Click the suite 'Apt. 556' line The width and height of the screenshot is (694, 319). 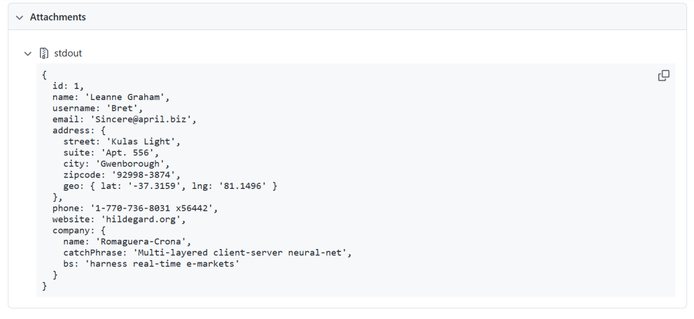(x=111, y=153)
